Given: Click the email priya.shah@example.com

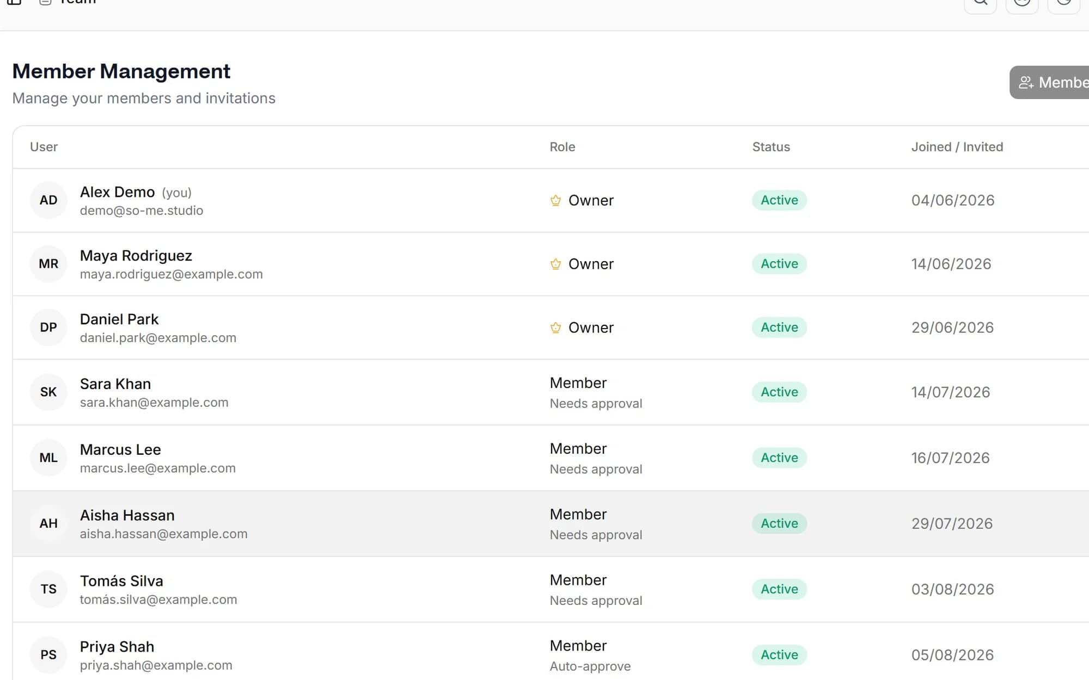Looking at the screenshot, I should click(156, 665).
